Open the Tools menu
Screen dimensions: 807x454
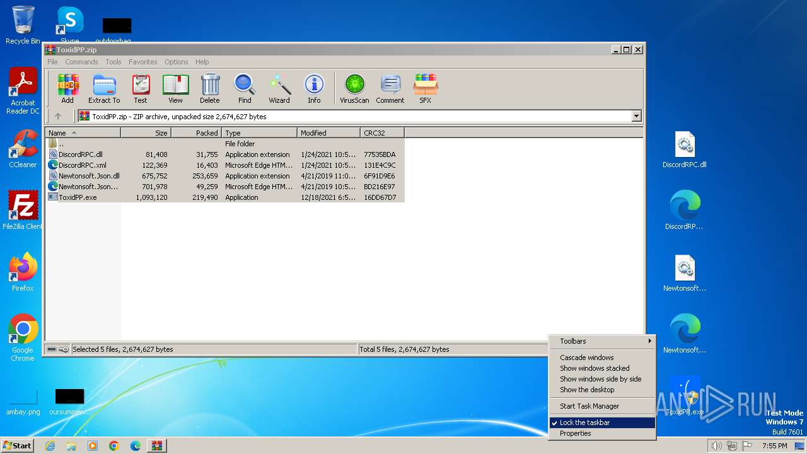pos(113,62)
